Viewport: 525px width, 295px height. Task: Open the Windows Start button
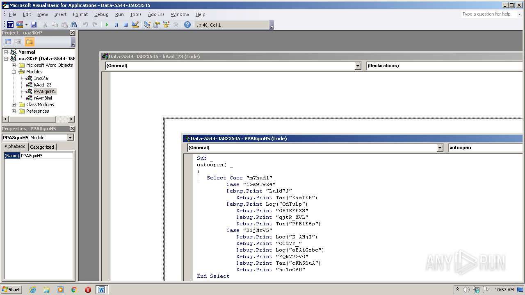point(11,289)
